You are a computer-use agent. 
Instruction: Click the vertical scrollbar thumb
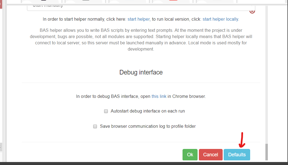[x=266, y=152]
